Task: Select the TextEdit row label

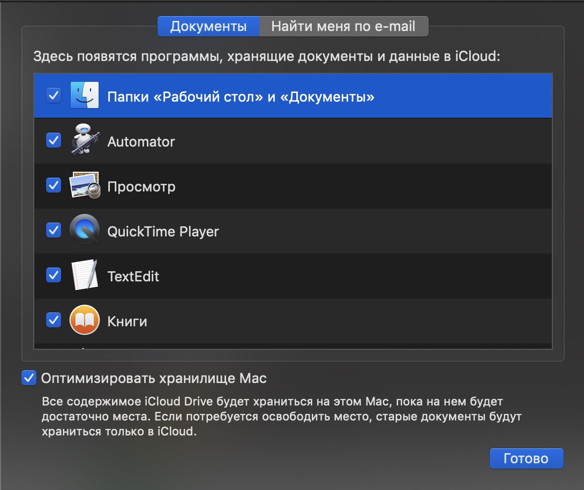Action: pyautogui.click(x=133, y=277)
